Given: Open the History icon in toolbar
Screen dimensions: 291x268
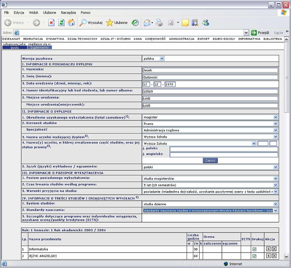Looking at the screenshot, I should (135, 23).
